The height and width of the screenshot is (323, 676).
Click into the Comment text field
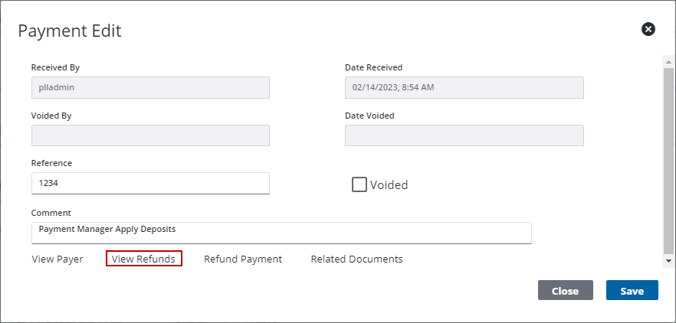[x=281, y=233]
